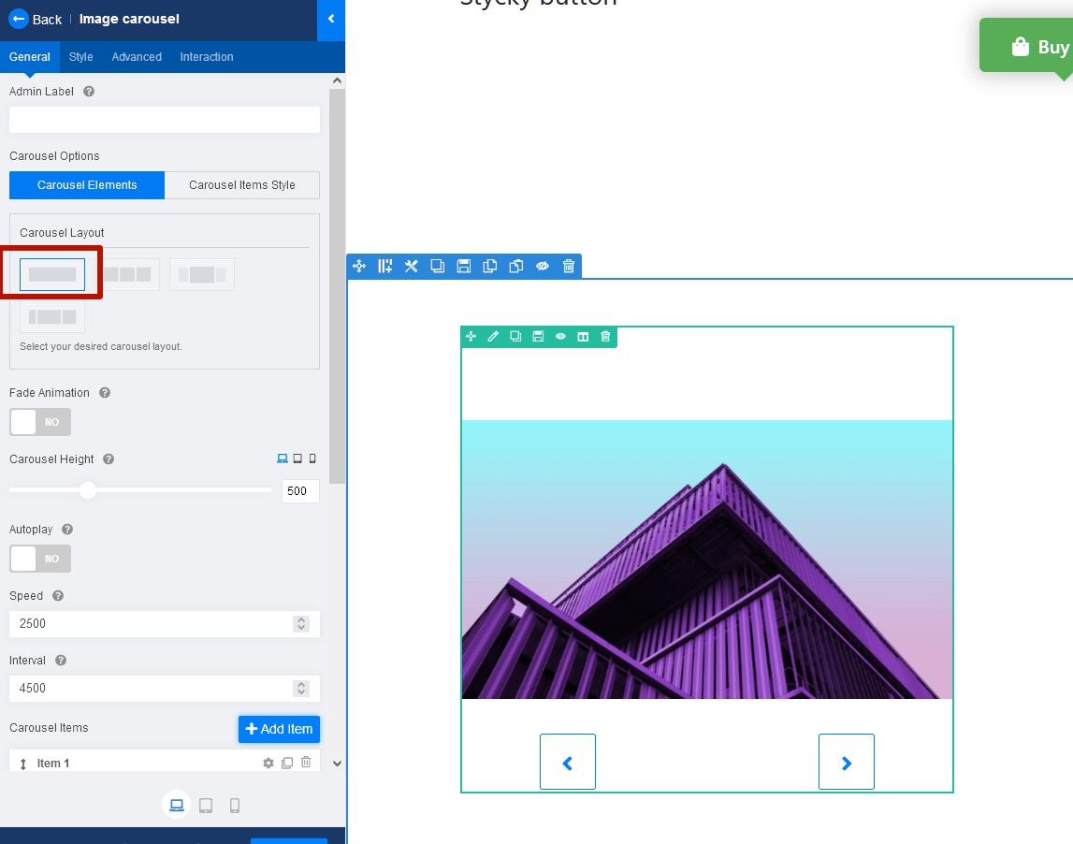This screenshot has width=1073, height=844.
Task: Hide the row with crossed eye icon
Action: click(x=542, y=267)
